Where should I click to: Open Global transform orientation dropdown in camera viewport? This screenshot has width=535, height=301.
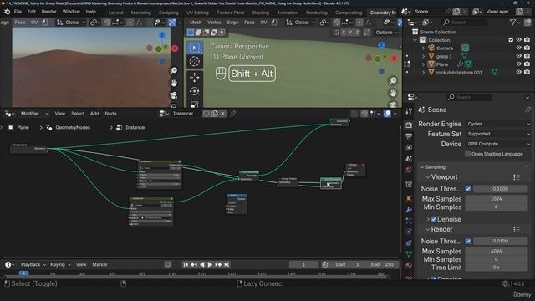click(300, 23)
